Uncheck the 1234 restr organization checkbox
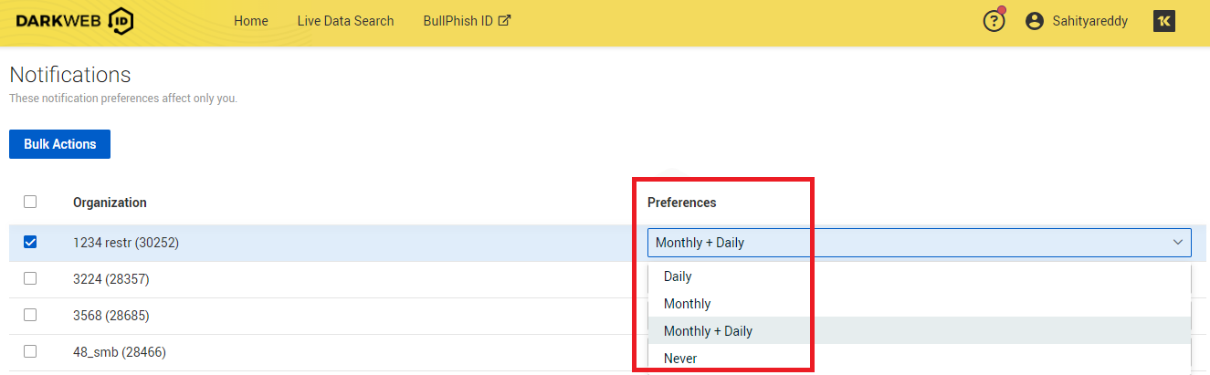The width and height of the screenshot is (1210, 375). (30, 243)
